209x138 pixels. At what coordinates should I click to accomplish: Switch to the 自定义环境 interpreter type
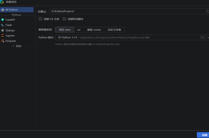tap(114, 30)
